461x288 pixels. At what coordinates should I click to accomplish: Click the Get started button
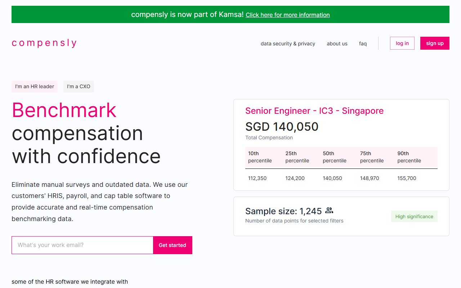[x=173, y=245]
